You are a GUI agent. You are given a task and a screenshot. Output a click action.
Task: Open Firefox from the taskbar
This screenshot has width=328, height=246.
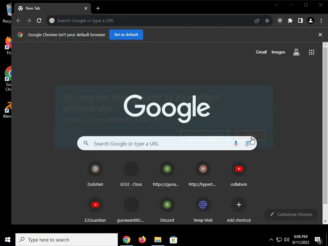pyautogui.click(x=142, y=240)
